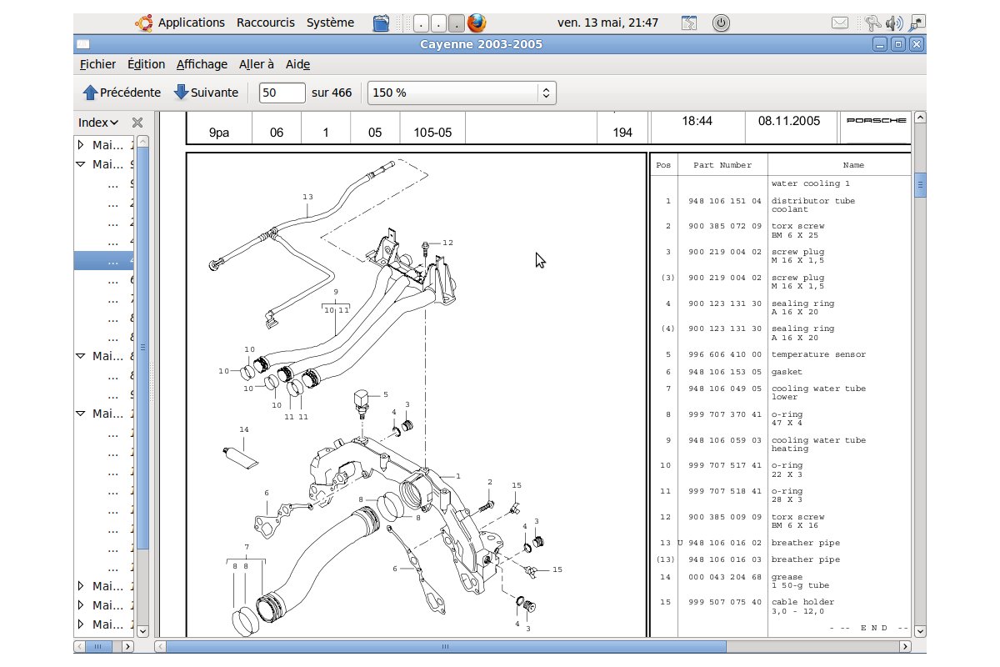This screenshot has height=667, width=1000.
Task: Click the down arrow of index pane scrollbar
Action: coord(142,631)
